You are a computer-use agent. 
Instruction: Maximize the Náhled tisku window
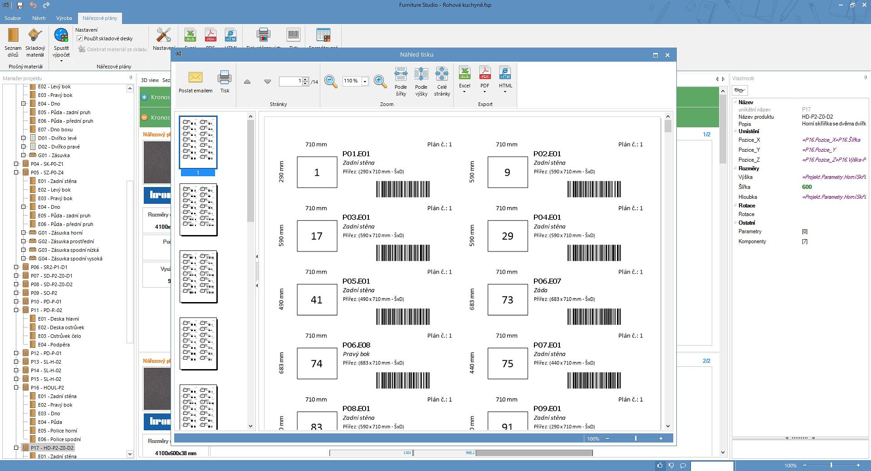[x=655, y=55]
